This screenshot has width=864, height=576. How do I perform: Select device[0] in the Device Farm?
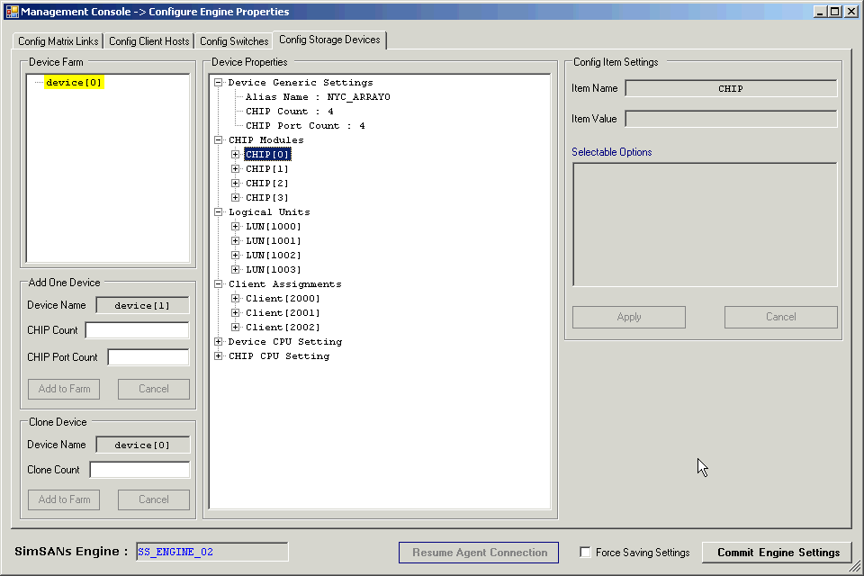point(74,82)
